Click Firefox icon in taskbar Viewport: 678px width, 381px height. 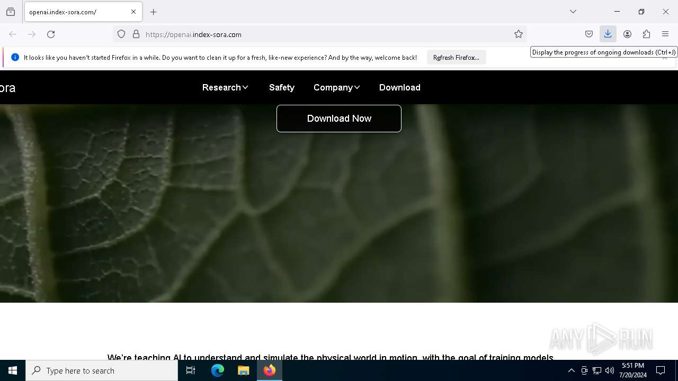pyautogui.click(x=270, y=370)
